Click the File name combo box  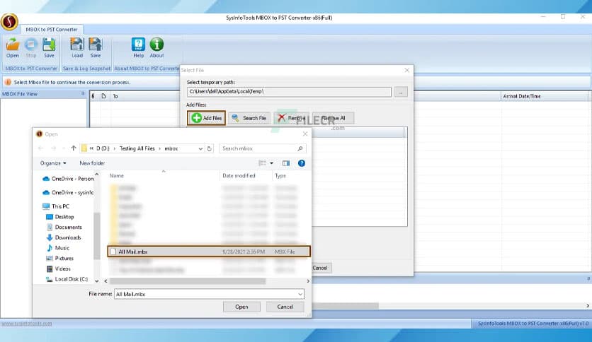[209, 294]
